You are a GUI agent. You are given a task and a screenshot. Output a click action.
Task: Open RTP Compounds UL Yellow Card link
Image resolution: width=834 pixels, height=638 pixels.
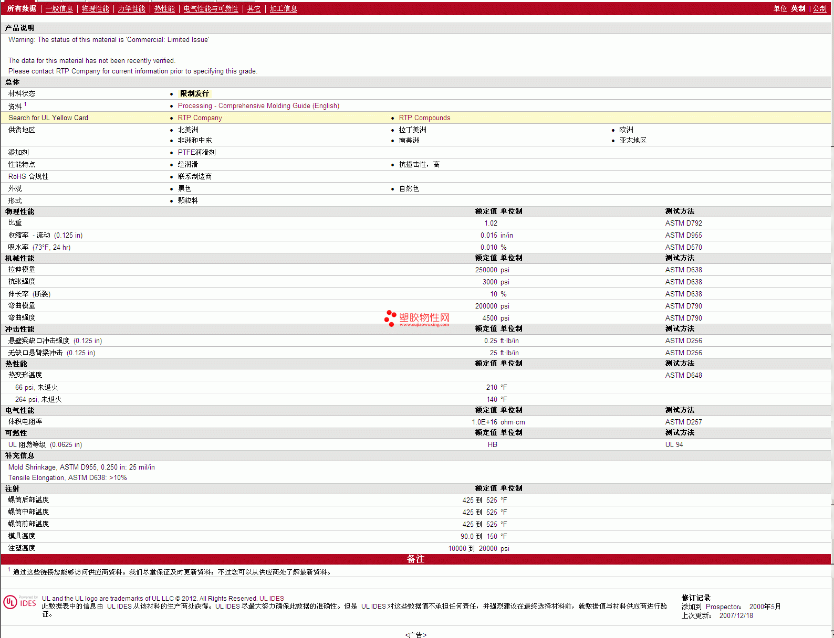click(x=424, y=118)
